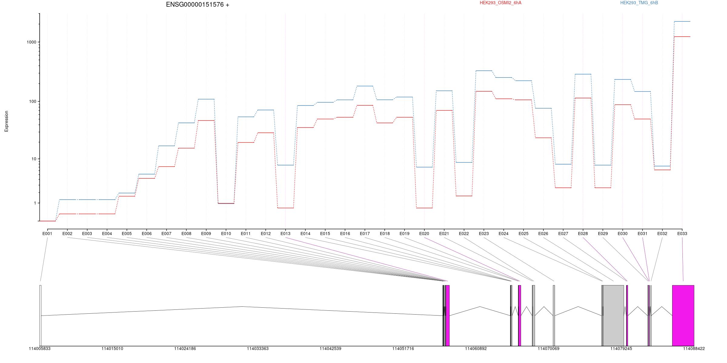The height and width of the screenshot is (363, 727).
Task: Click y-axis tick value 10
Action: tap(34, 159)
